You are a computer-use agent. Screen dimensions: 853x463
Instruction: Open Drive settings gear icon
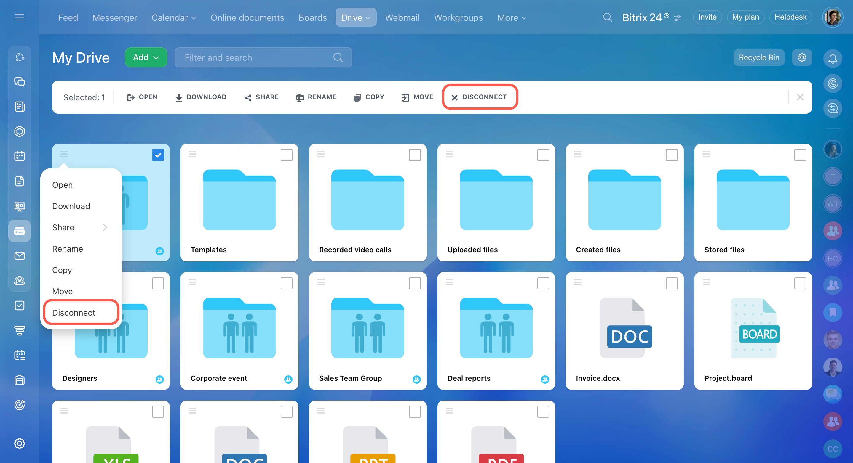pos(801,57)
